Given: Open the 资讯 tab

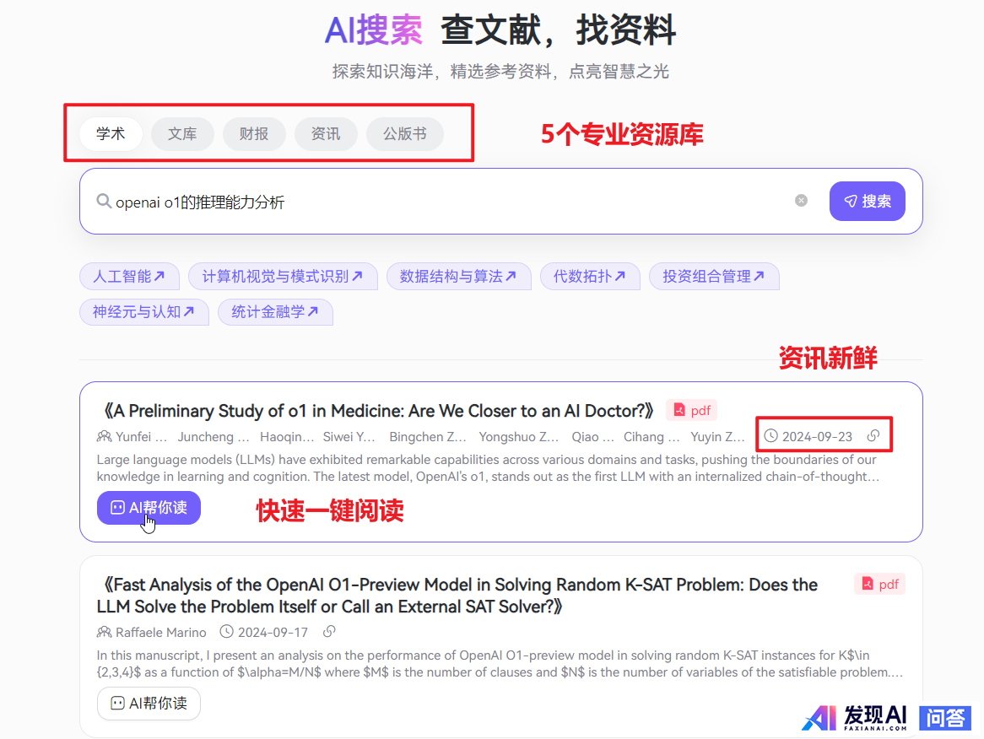Looking at the screenshot, I should 326,134.
